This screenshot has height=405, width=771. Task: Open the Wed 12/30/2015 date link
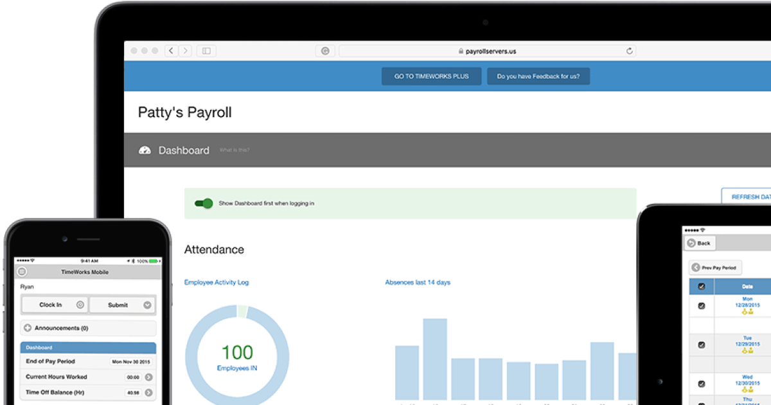(x=747, y=380)
